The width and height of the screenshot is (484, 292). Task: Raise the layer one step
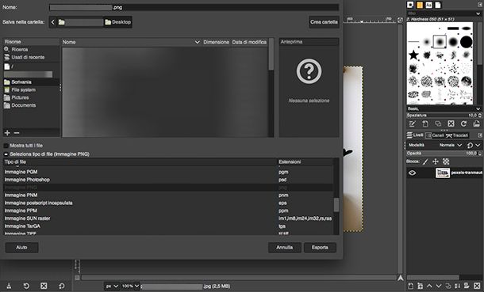429,286
